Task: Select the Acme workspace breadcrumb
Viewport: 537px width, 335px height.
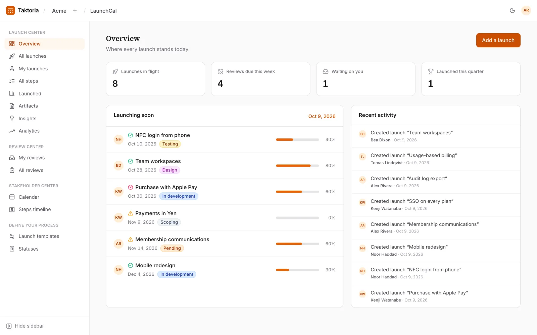Action: (59, 11)
